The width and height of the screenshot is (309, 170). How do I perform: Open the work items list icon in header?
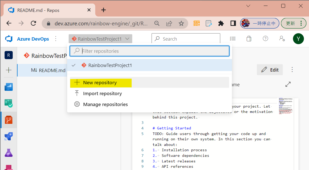232,39
